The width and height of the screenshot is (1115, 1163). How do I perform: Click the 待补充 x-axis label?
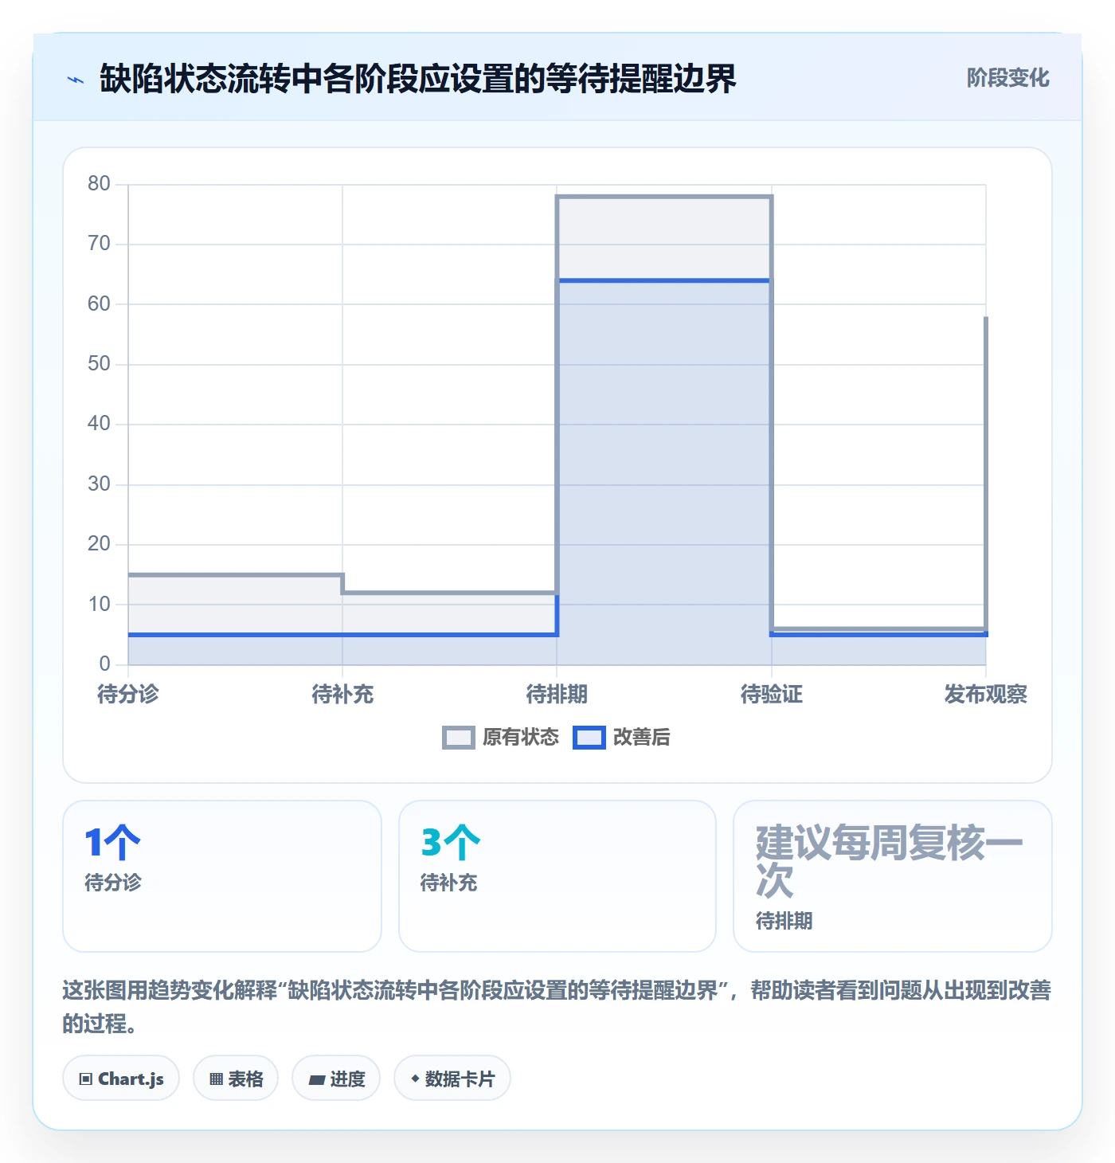click(x=342, y=695)
